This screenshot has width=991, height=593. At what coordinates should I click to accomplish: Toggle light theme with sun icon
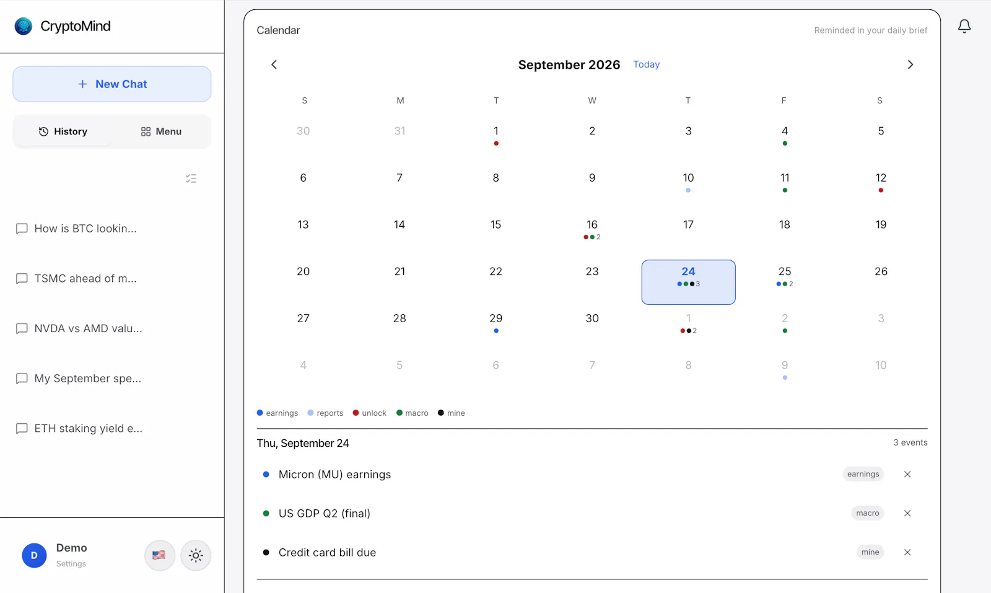pos(196,555)
